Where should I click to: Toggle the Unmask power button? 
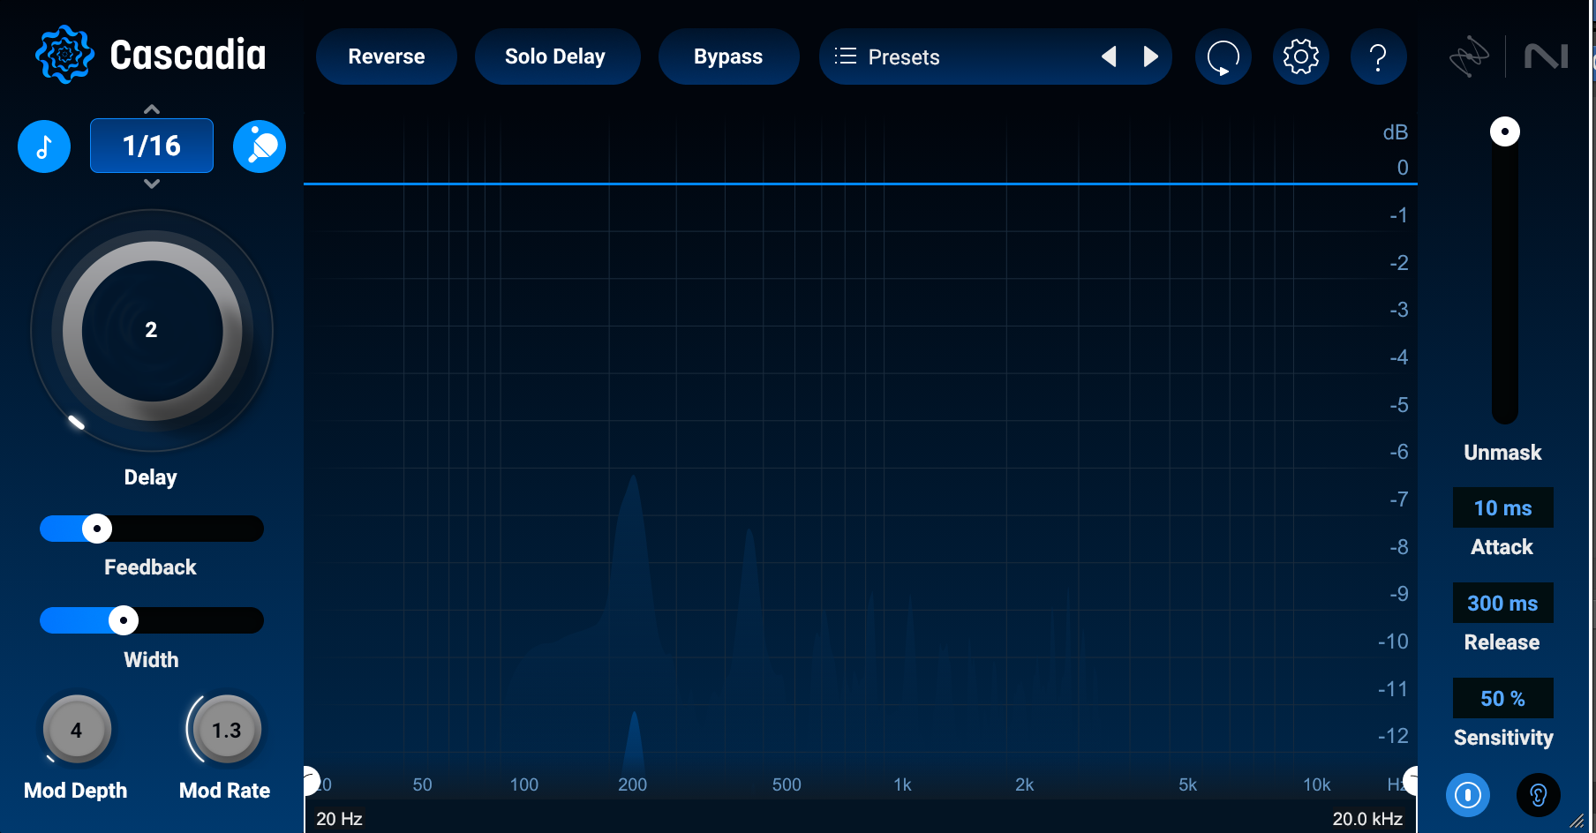point(1468,795)
